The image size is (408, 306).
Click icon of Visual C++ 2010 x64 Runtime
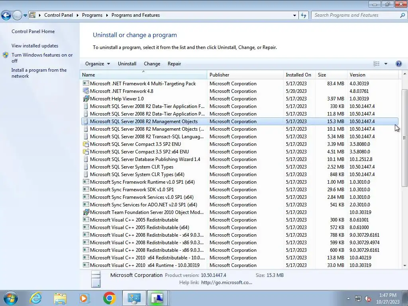(86, 265)
